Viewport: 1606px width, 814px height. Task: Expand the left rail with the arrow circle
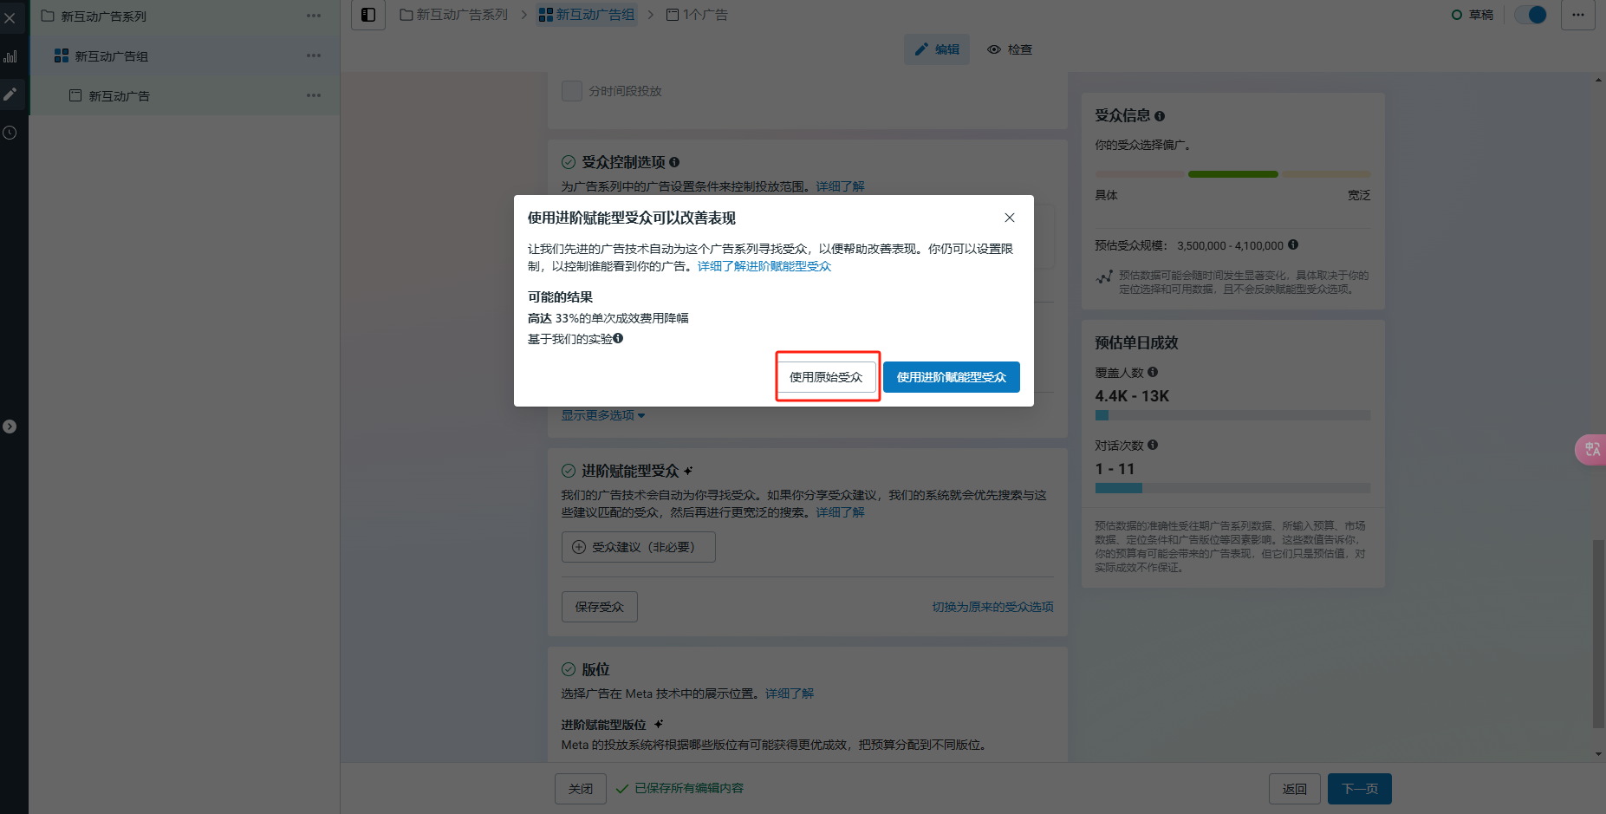click(x=10, y=427)
